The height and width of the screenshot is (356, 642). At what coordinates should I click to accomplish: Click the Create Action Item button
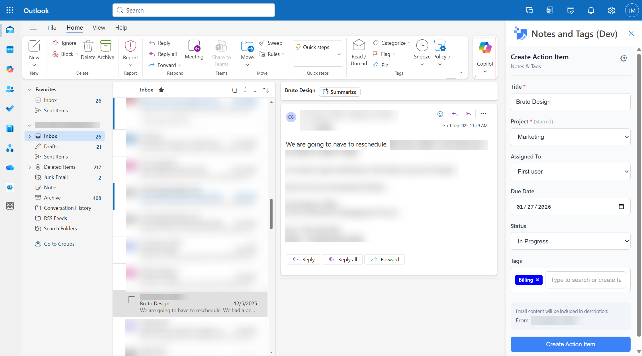click(570, 344)
